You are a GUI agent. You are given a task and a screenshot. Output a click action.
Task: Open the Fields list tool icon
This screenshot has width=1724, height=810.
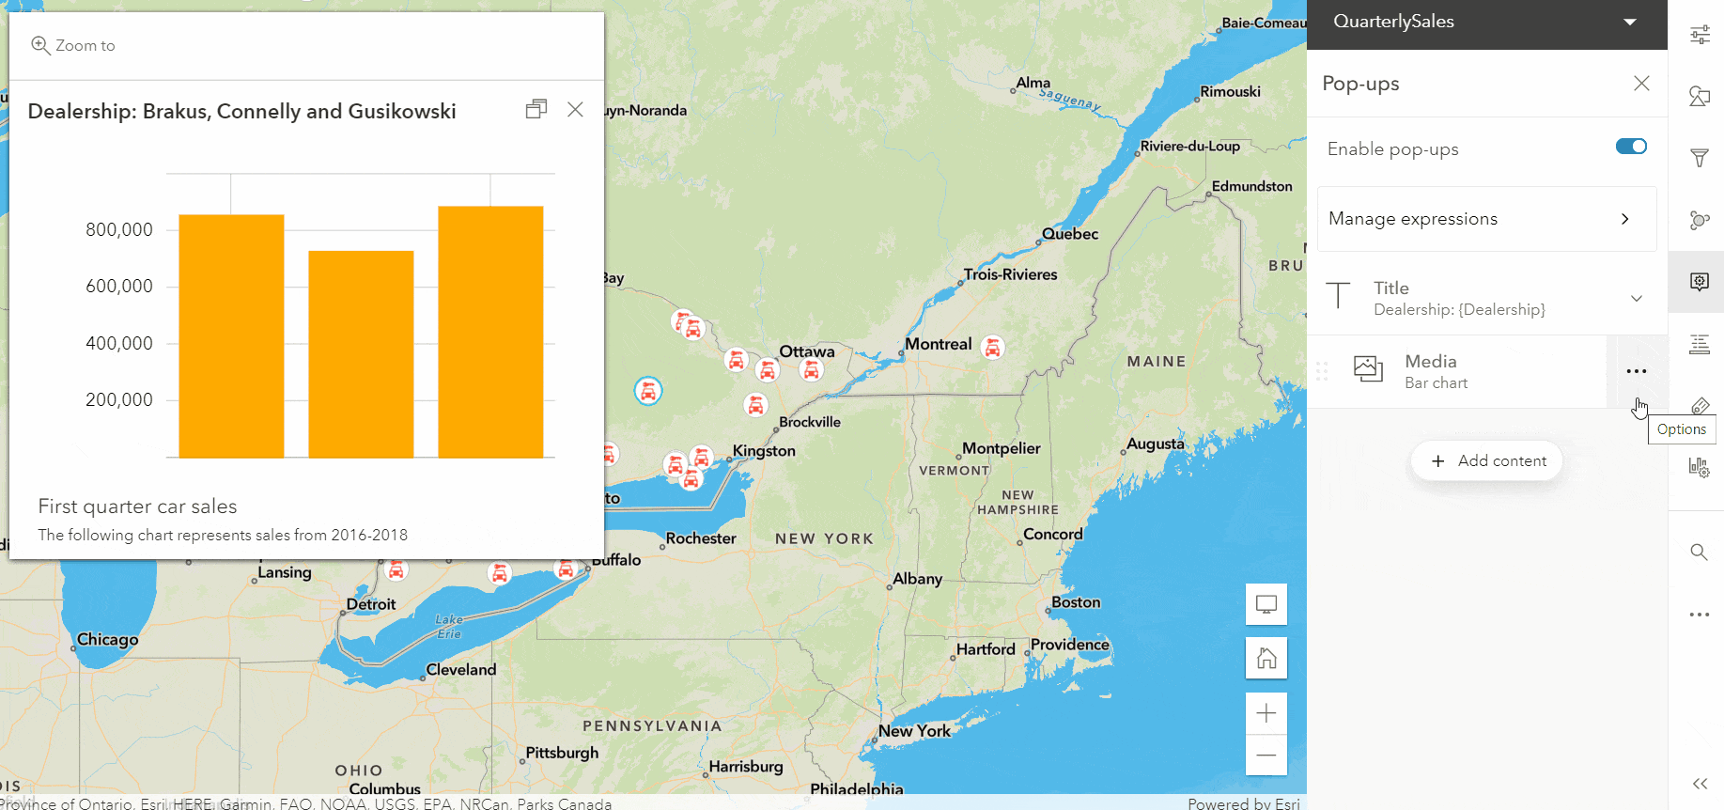[1700, 344]
